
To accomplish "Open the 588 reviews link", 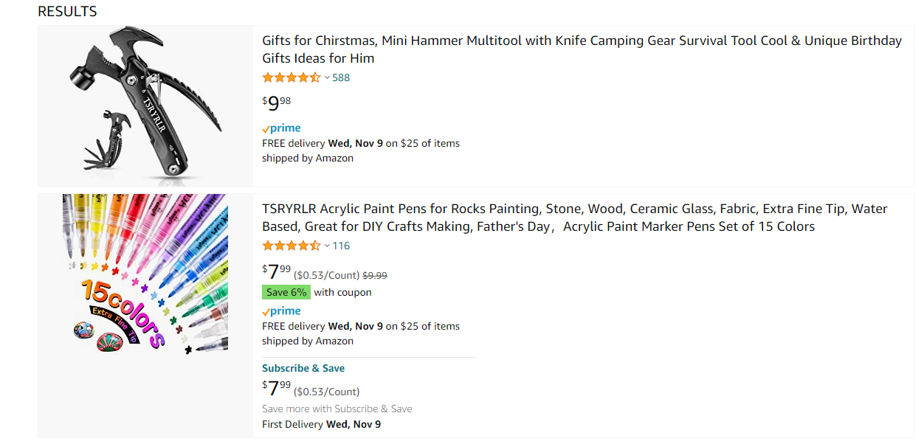I will (341, 77).
